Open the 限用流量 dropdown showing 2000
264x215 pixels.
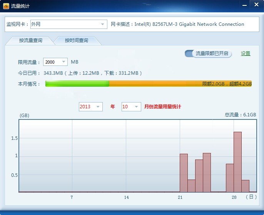point(63,62)
